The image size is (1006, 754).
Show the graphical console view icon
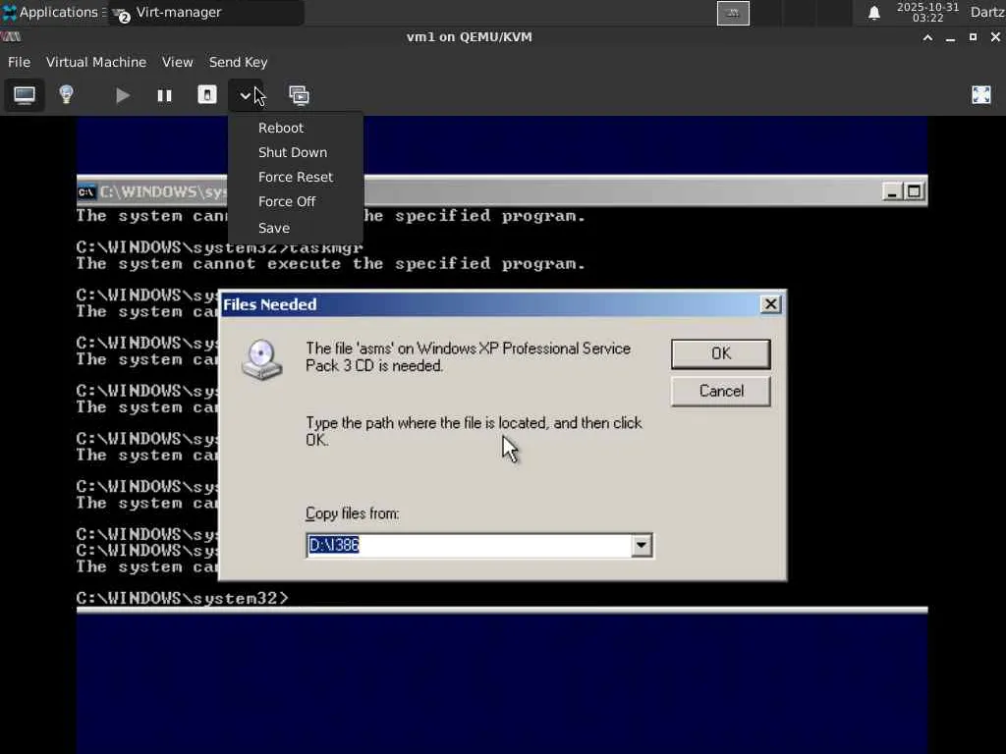(x=25, y=95)
